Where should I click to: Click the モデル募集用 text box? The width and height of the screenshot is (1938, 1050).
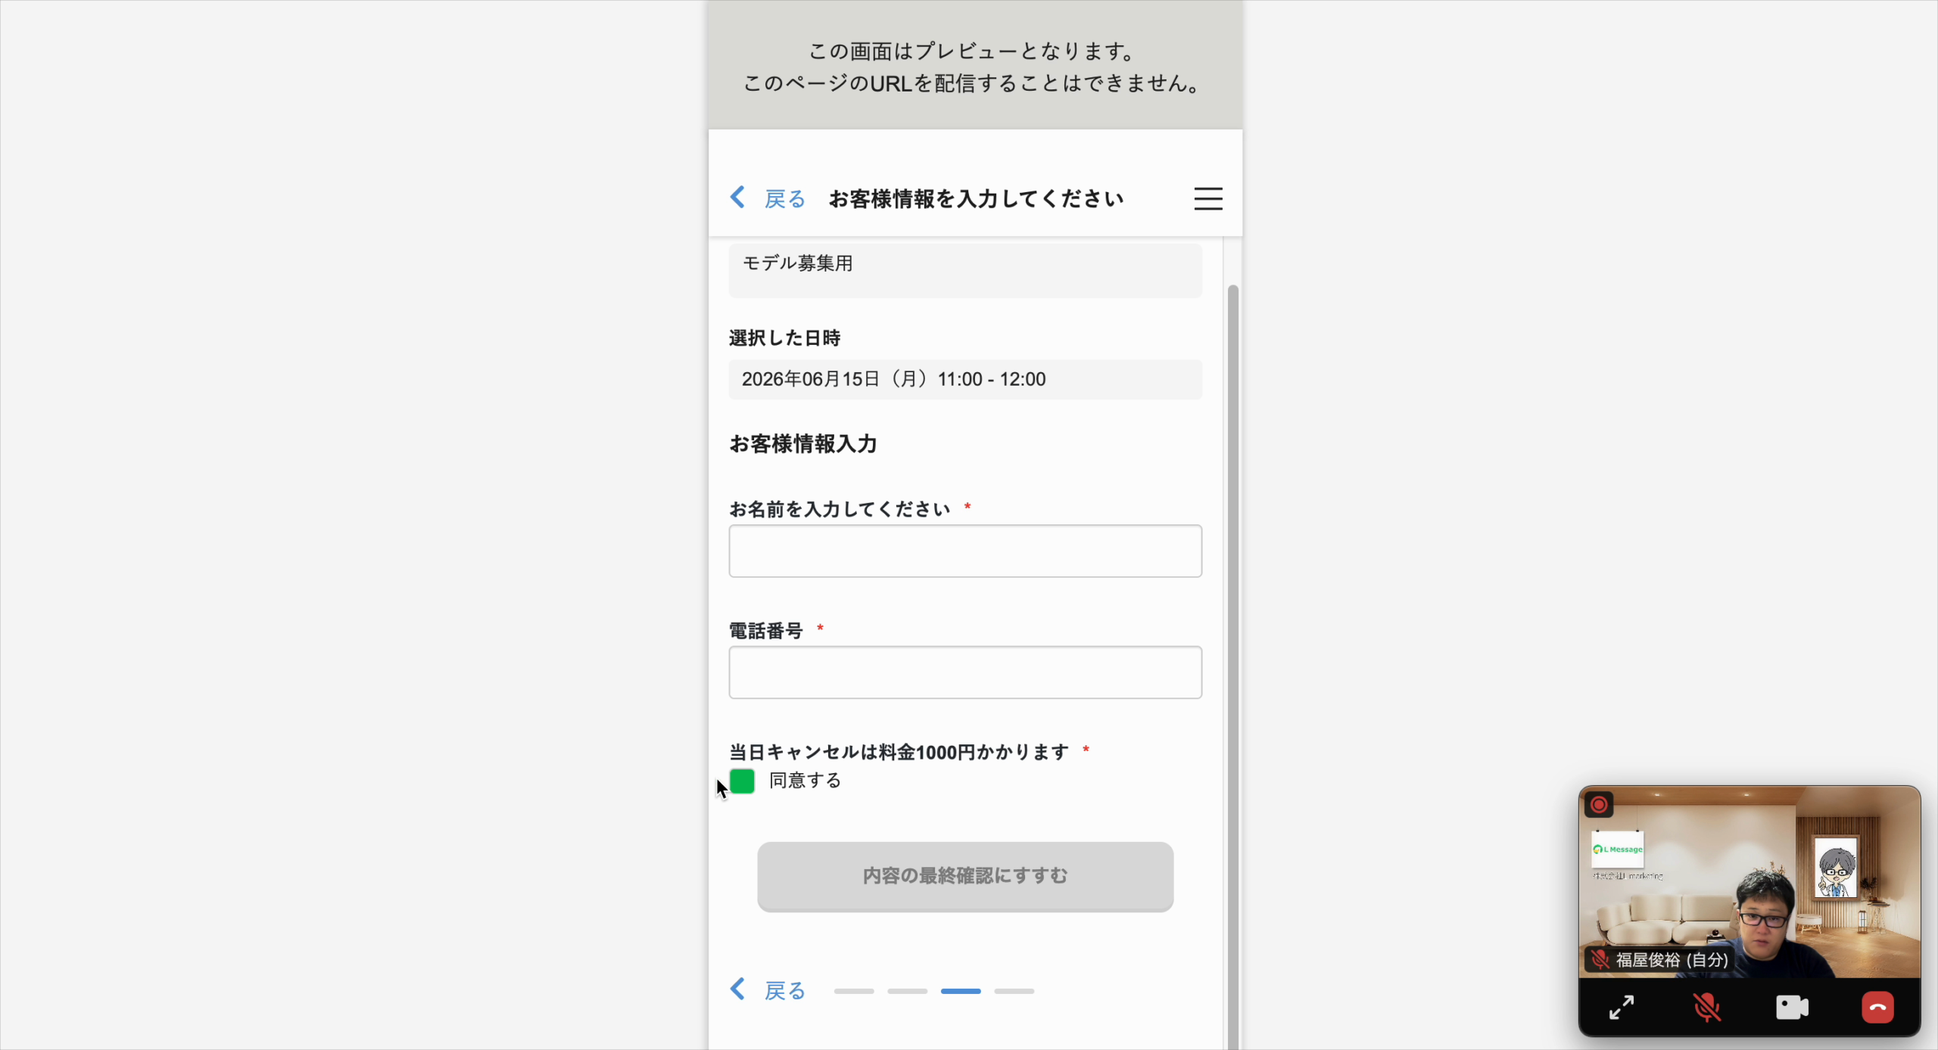point(965,270)
